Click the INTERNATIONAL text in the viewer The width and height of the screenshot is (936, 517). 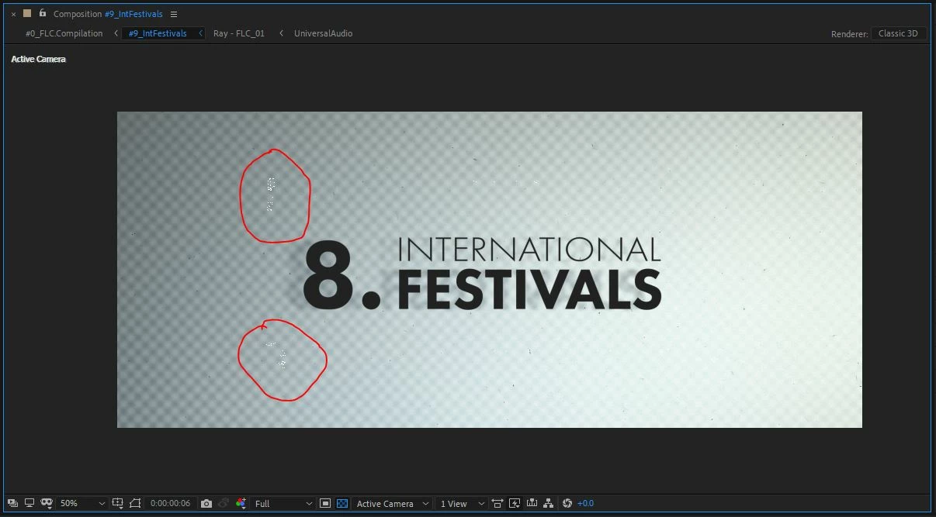pyautogui.click(x=529, y=250)
